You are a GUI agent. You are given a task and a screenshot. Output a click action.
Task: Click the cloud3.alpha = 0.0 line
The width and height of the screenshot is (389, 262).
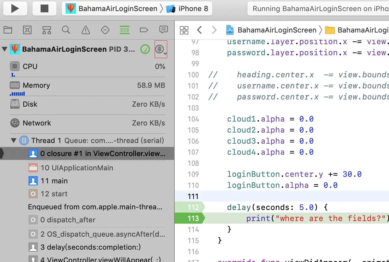[270, 141]
